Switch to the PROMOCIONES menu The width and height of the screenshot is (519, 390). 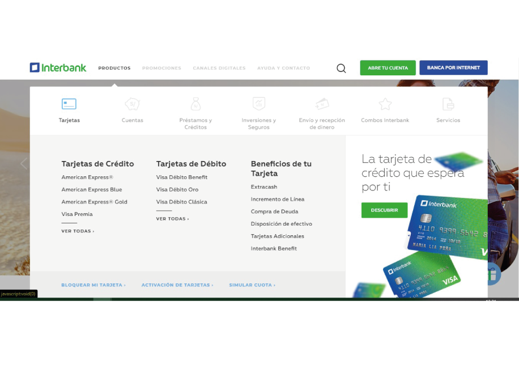(161, 68)
